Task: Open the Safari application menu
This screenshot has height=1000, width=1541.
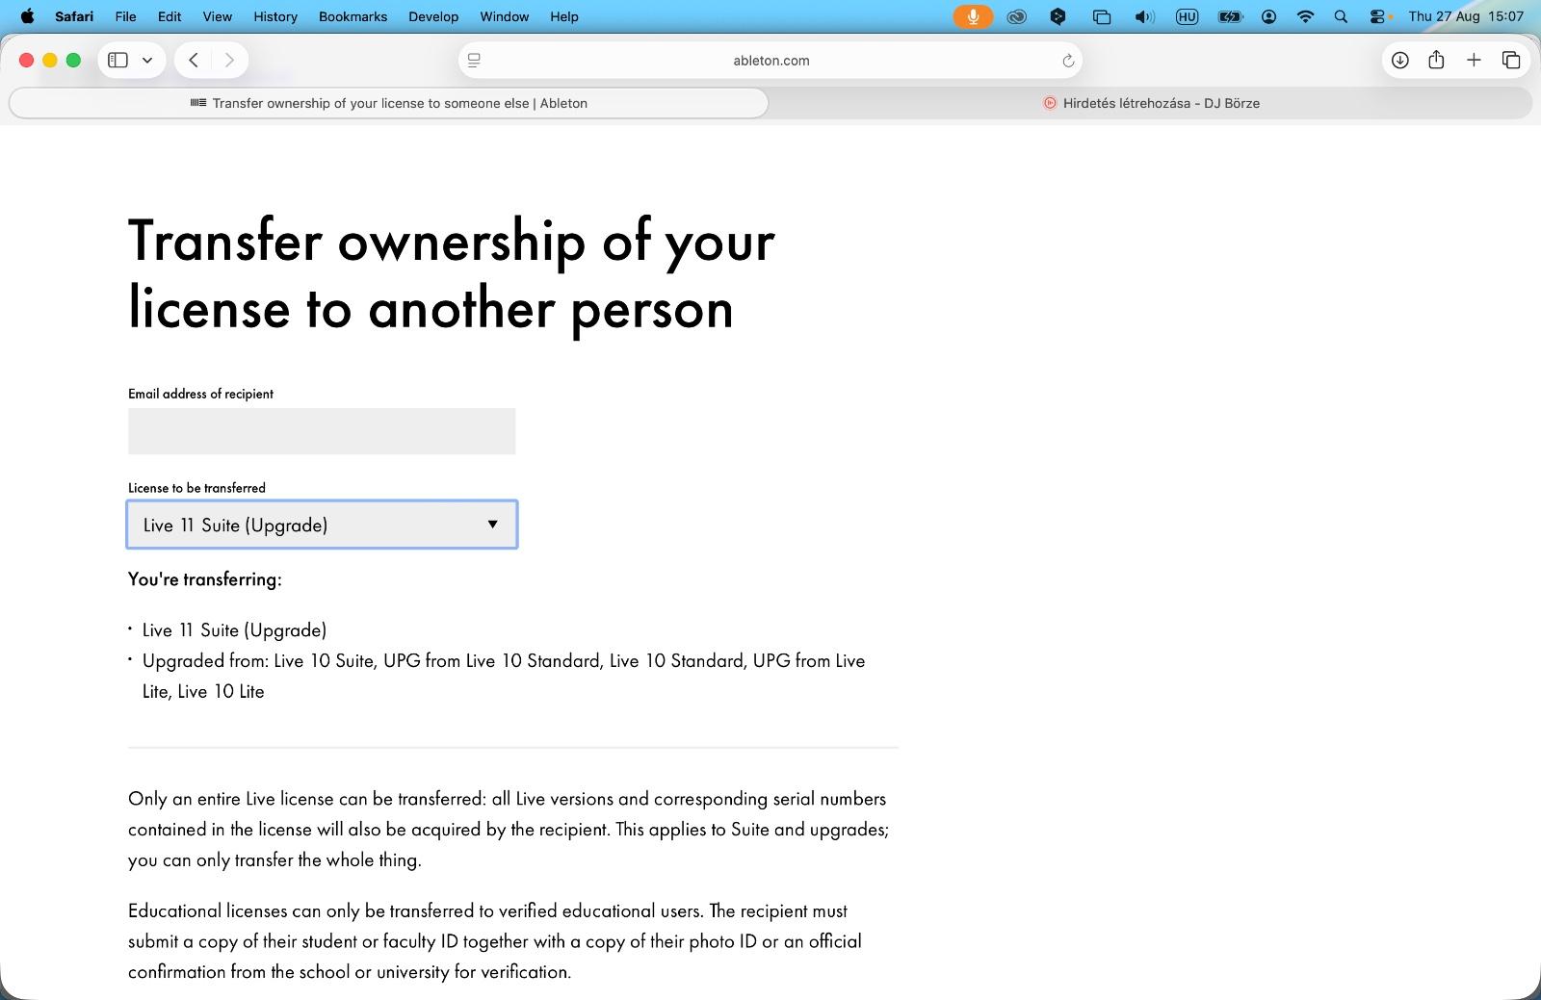Action: tap(74, 16)
